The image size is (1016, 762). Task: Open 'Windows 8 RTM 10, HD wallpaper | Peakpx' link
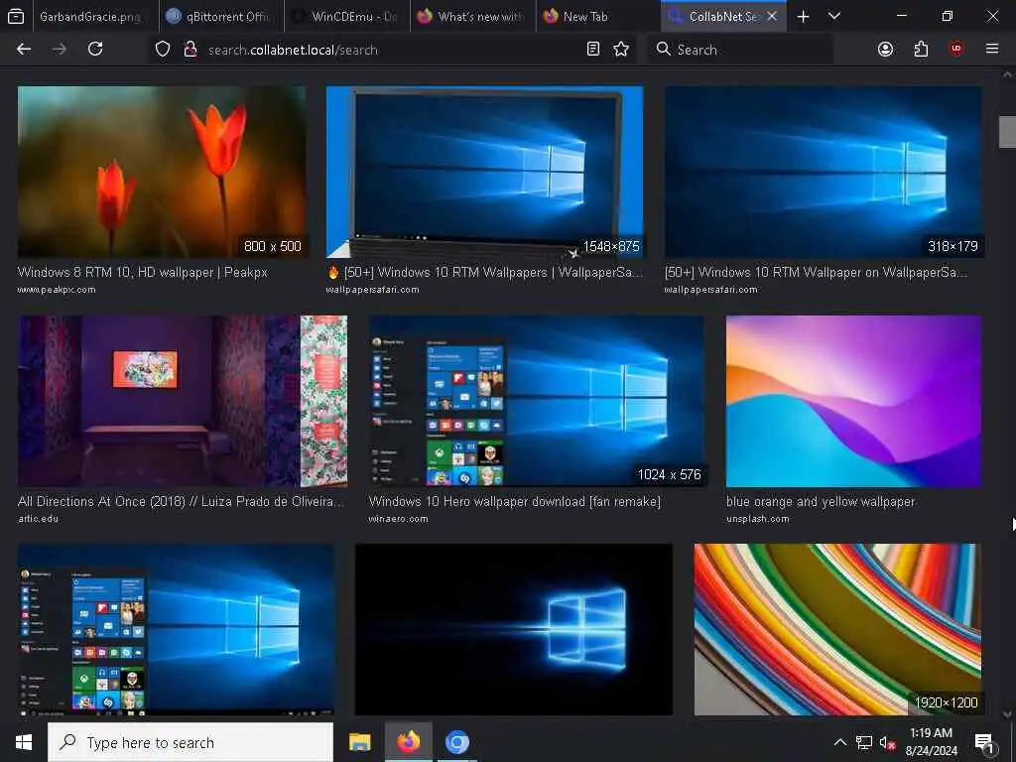point(143,272)
